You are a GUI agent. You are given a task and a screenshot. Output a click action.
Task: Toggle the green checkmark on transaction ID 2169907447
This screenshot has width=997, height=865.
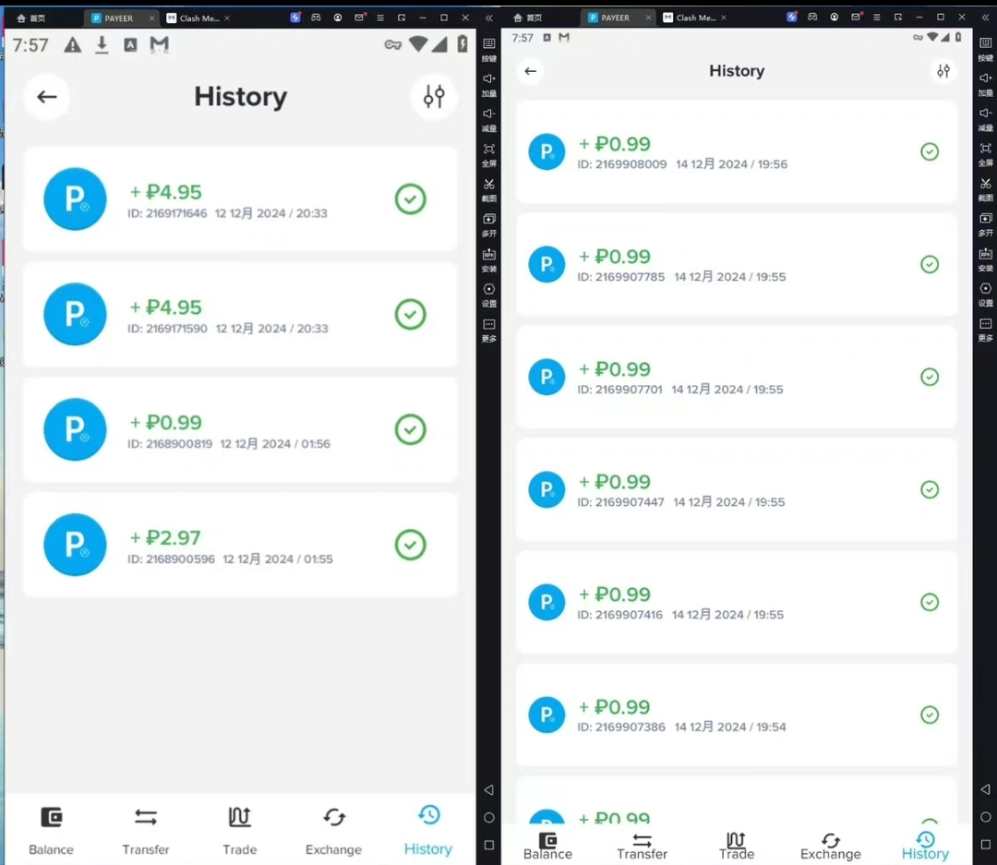[x=930, y=489]
